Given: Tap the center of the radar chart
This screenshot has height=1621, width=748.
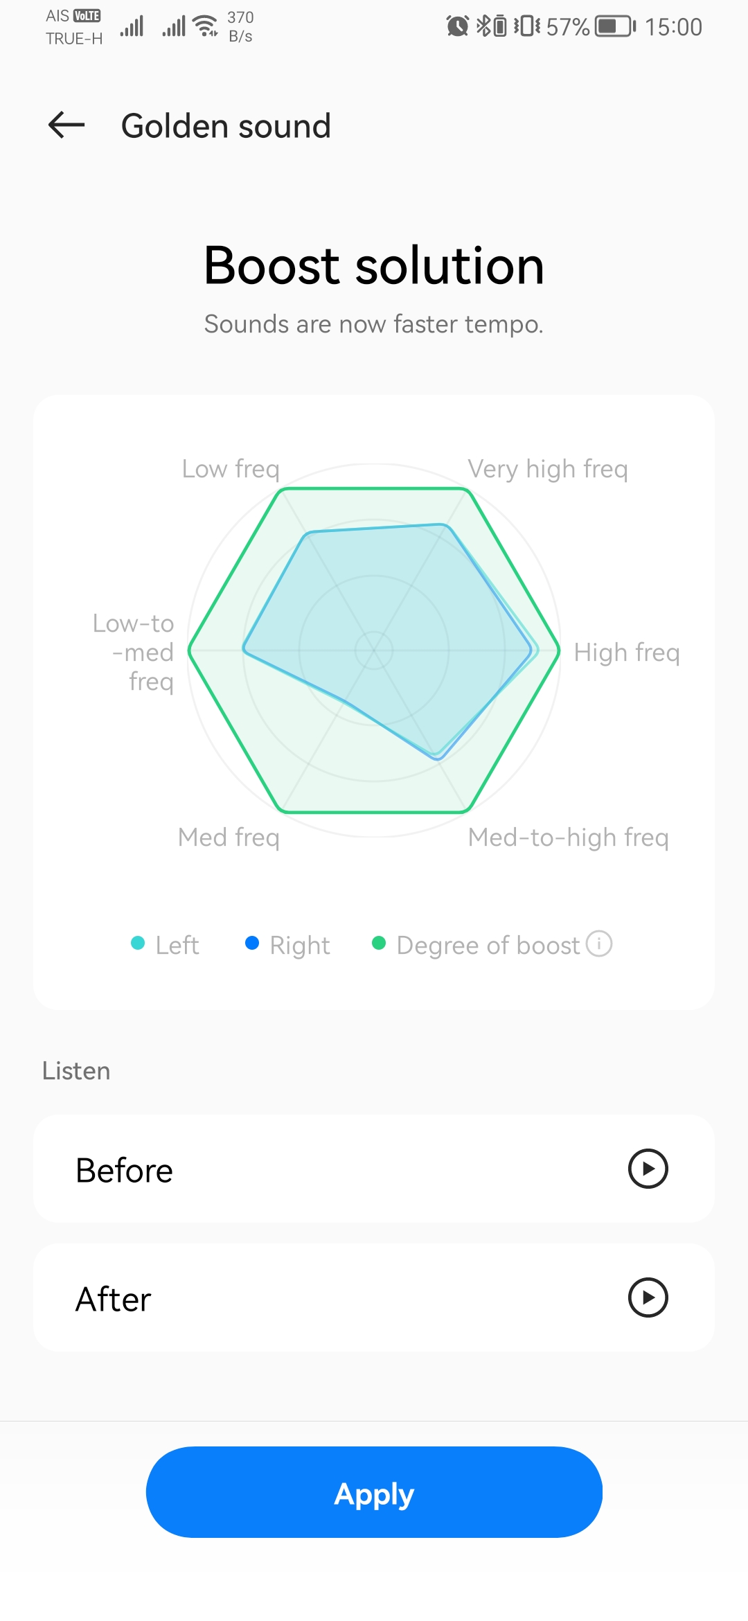Looking at the screenshot, I should [374, 650].
